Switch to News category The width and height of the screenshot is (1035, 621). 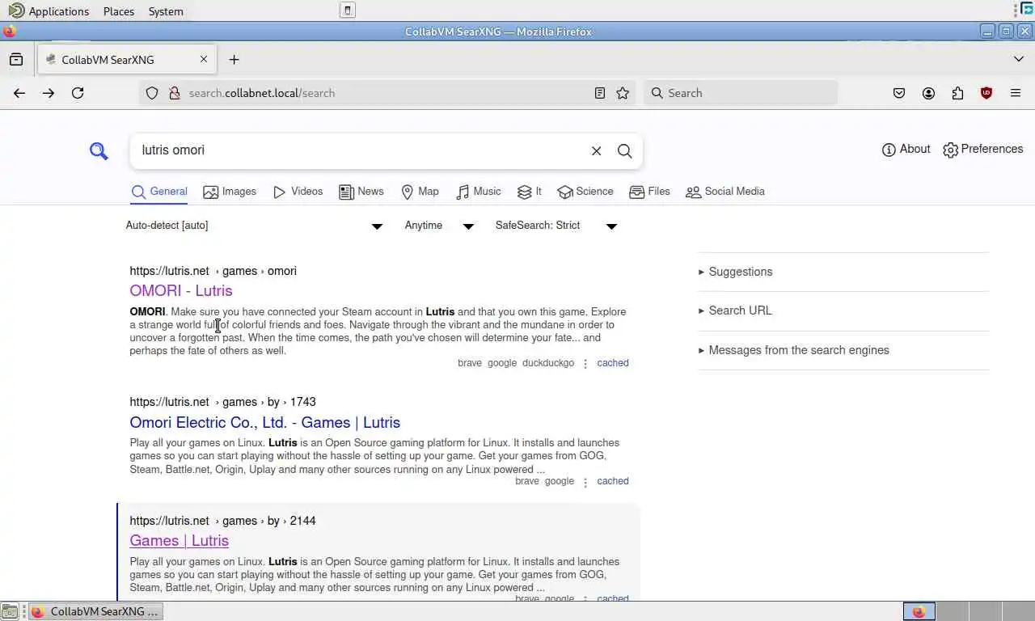coord(361,192)
